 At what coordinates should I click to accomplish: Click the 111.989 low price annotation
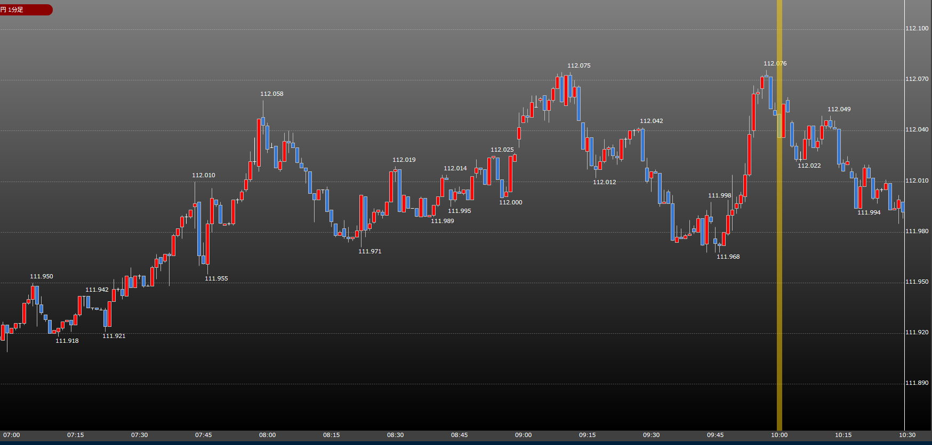point(443,221)
